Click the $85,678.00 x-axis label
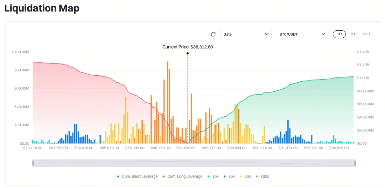The width and height of the screenshot is (385, 188). pos(109,148)
